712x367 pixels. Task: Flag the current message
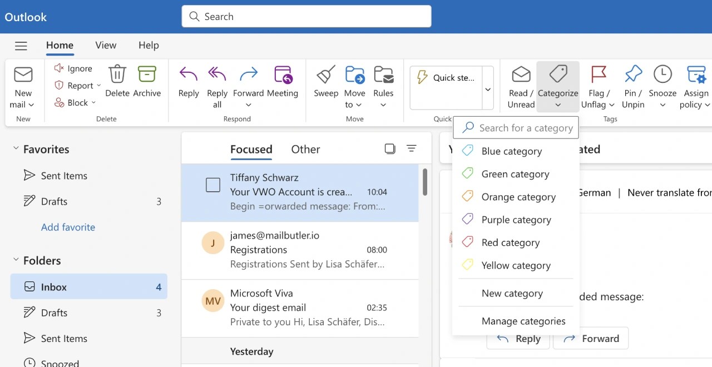(x=597, y=83)
